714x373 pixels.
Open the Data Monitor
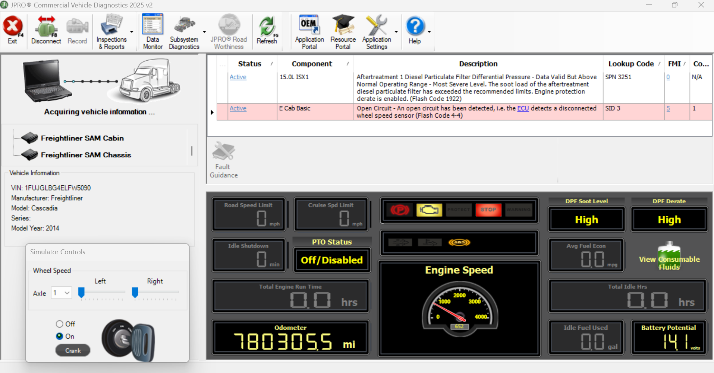coord(153,32)
